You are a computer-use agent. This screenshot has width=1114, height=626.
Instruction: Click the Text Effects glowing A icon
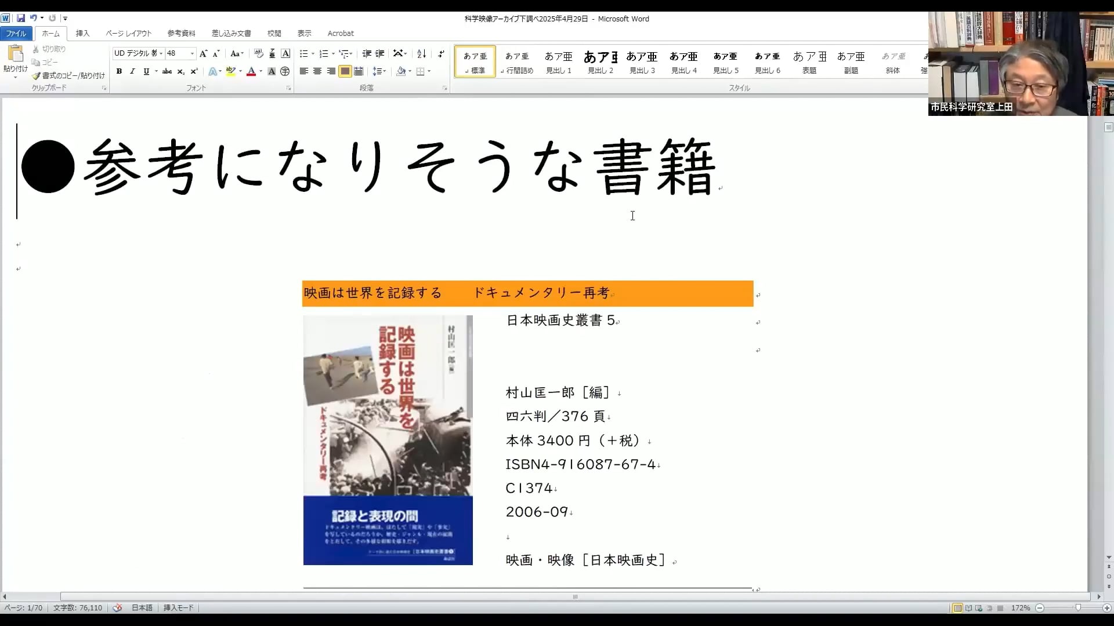coord(212,71)
